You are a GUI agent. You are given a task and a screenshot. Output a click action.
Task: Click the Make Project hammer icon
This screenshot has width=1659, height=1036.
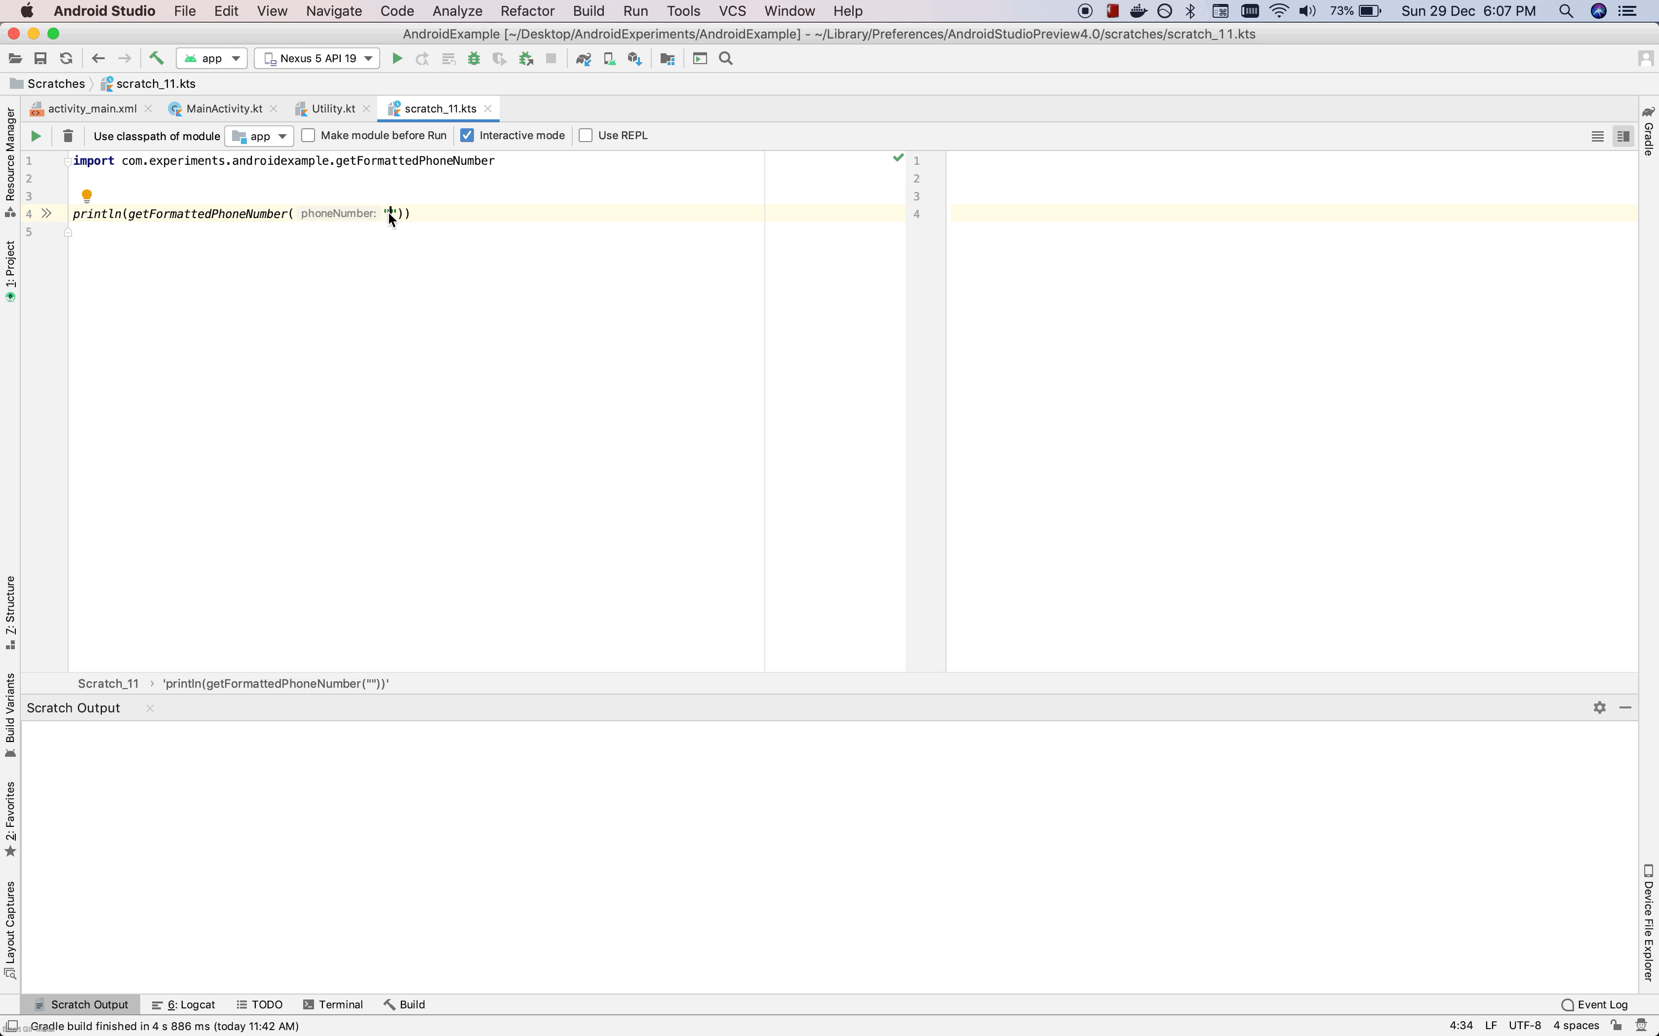pyautogui.click(x=157, y=59)
